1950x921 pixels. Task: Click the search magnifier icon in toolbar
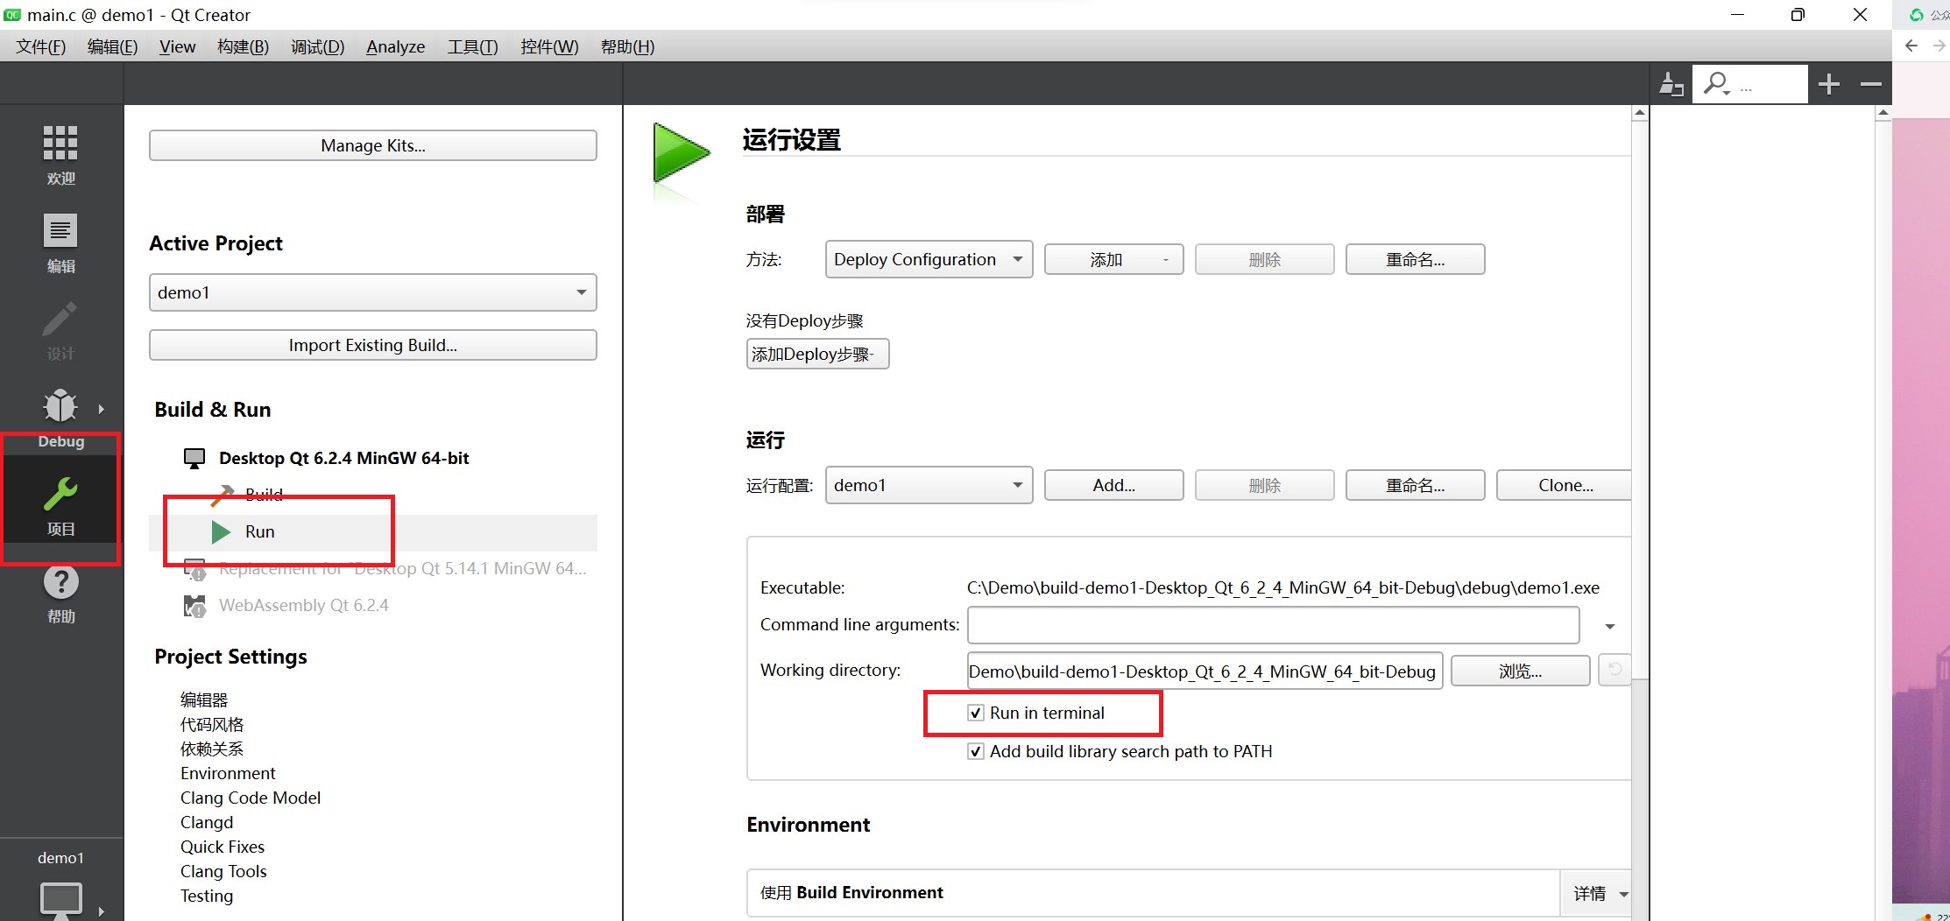point(1715,84)
